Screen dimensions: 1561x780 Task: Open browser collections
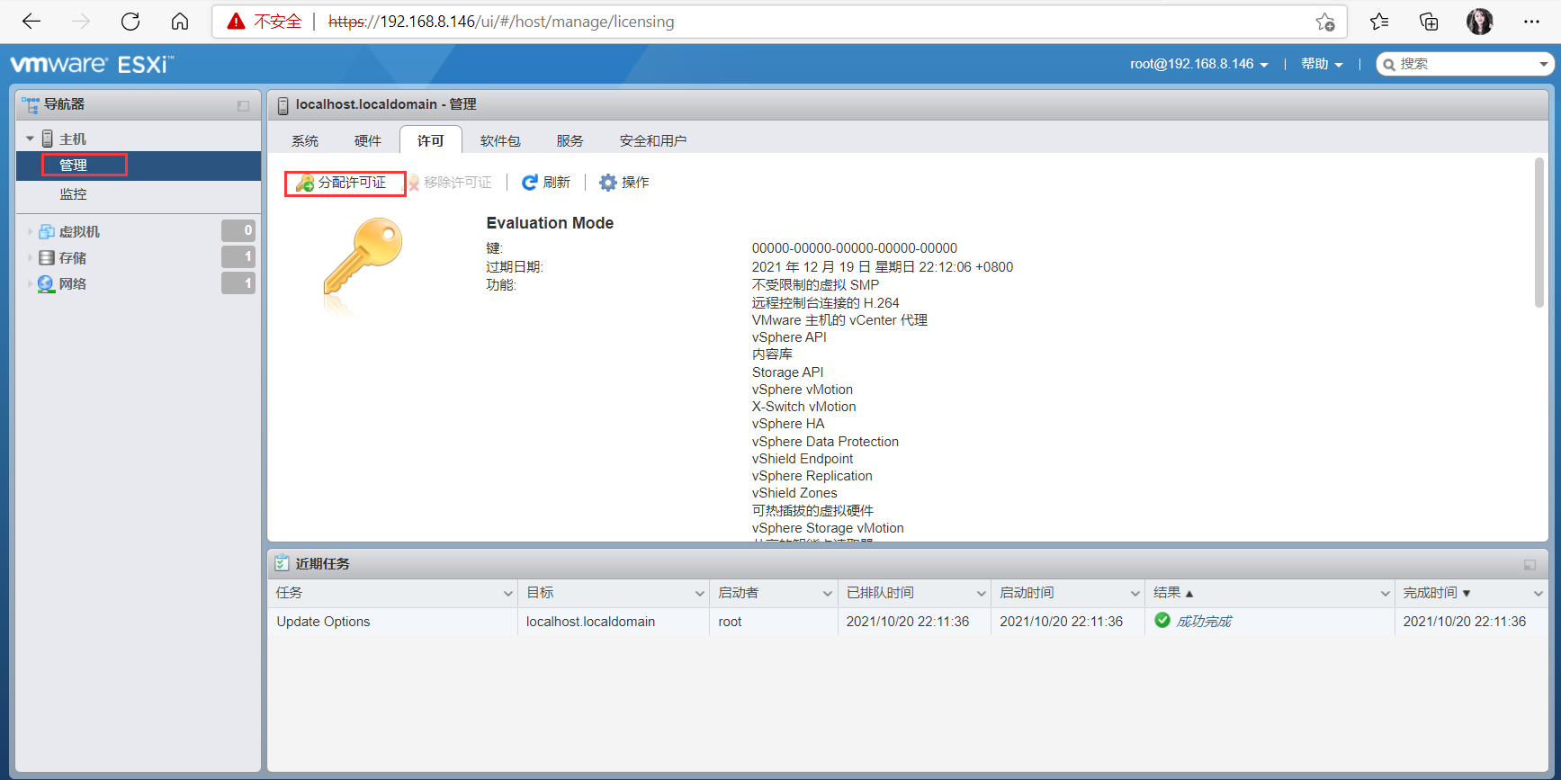[1429, 22]
